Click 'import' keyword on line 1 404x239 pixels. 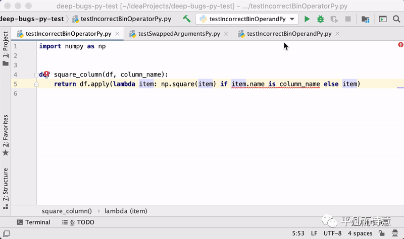click(50, 46)
